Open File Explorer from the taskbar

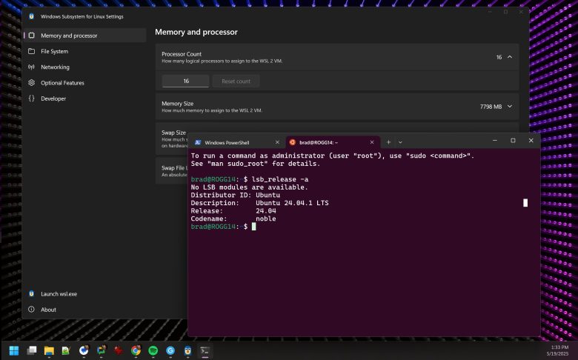tap(49, 350)
